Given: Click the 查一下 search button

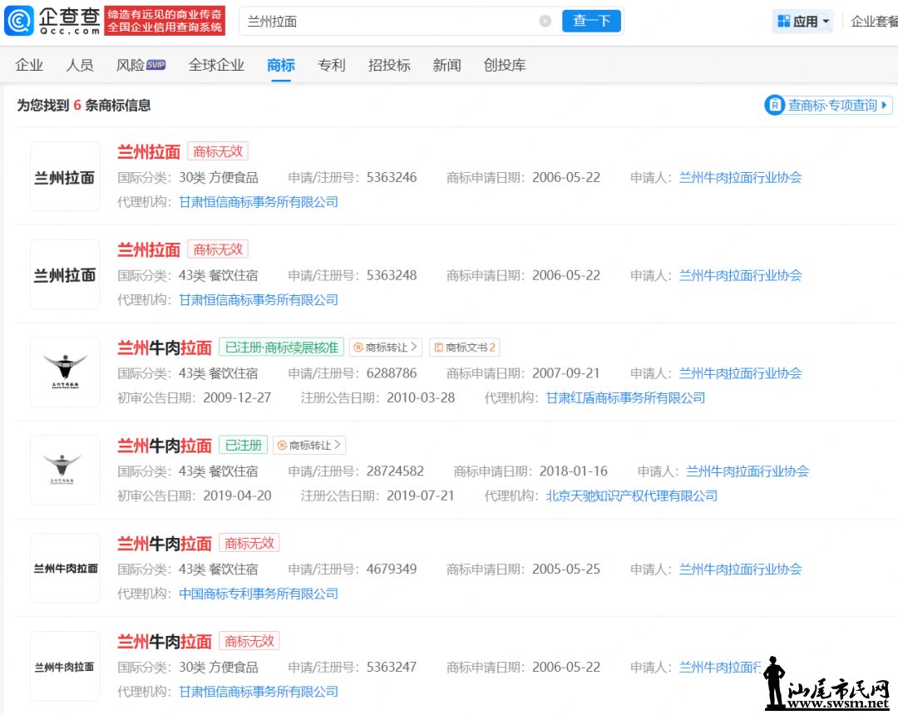Looking at the screenshot, I should tap(591, 21).
